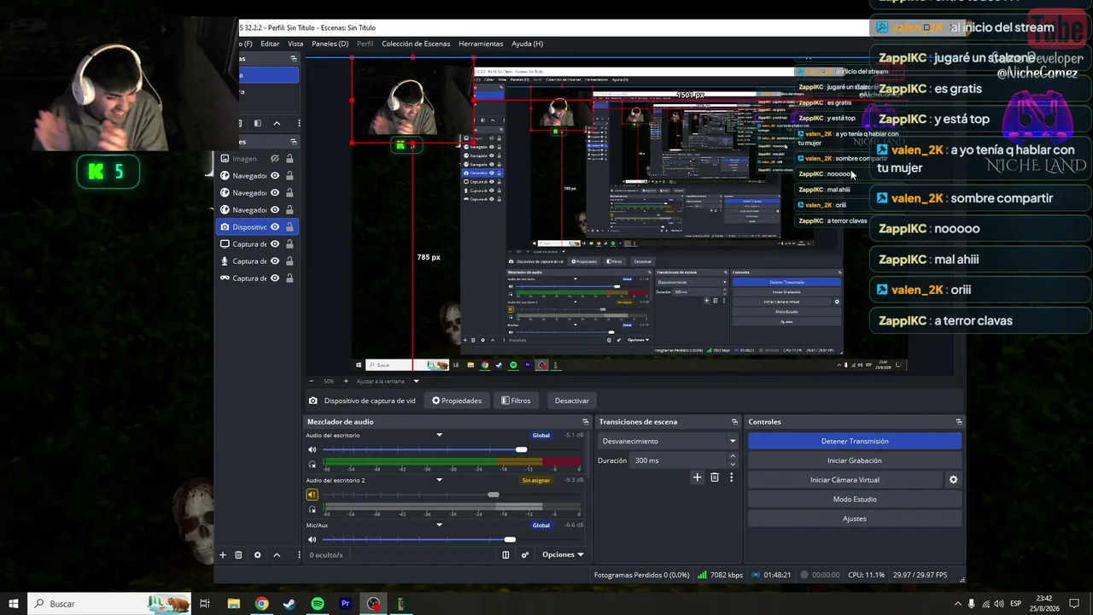Show hidden system tray icons
This screenshot has height=615, width=1093.
tap(957, 604)
